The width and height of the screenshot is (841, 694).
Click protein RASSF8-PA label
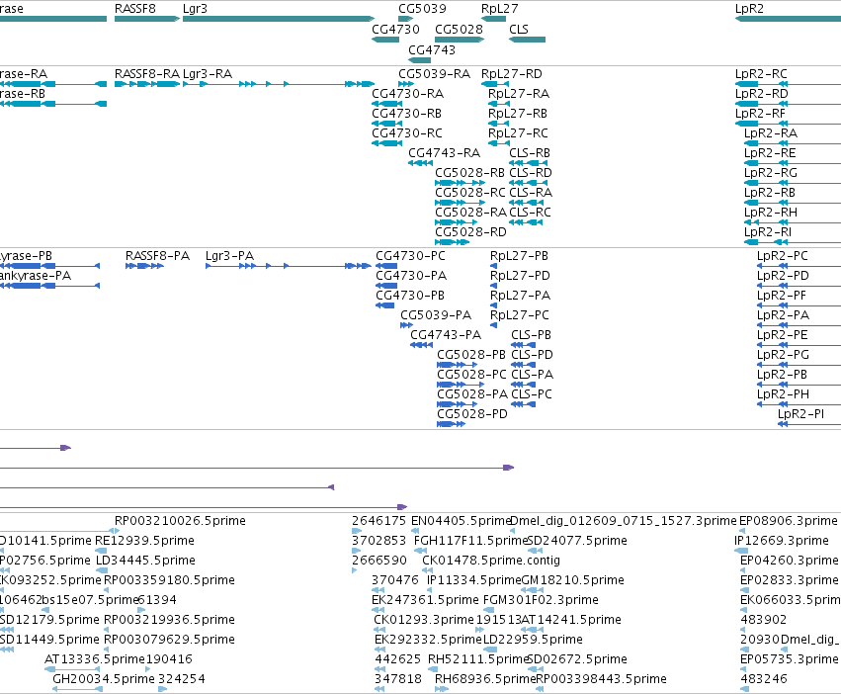pyautogui.click(x=158, y=255)
